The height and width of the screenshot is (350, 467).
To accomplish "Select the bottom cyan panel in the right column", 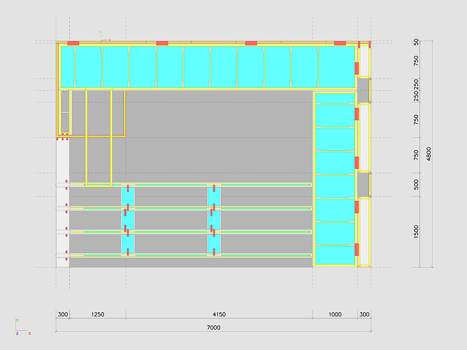I will (335, 255).
